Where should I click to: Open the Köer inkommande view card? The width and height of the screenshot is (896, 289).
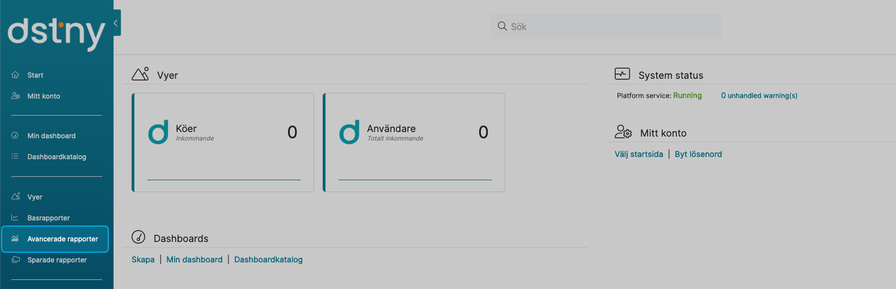[223, 142]
